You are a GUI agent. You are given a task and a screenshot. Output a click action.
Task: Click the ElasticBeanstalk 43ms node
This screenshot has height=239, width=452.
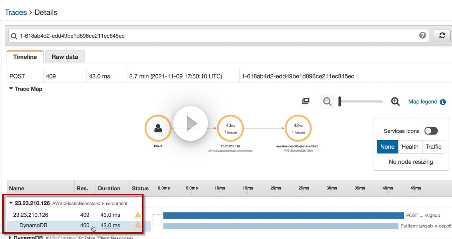point(231,128)
